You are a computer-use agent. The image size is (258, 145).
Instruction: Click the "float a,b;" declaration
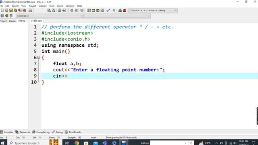point(67,64)
